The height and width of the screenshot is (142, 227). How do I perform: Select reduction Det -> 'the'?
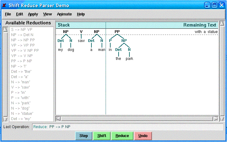click(x=21, y=72)
